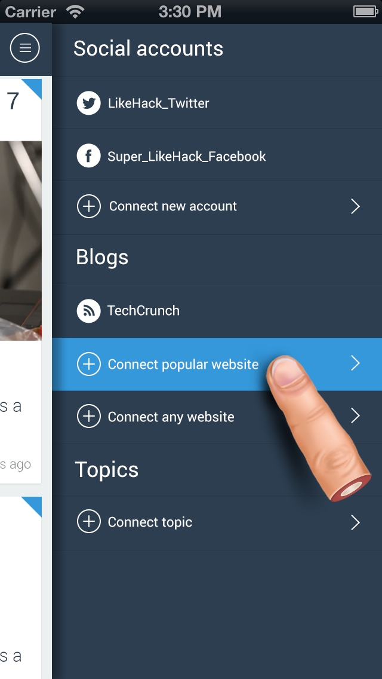Screen dimensions: 382x679
Task: Open the article photo thumbnail
Action: 21,241
